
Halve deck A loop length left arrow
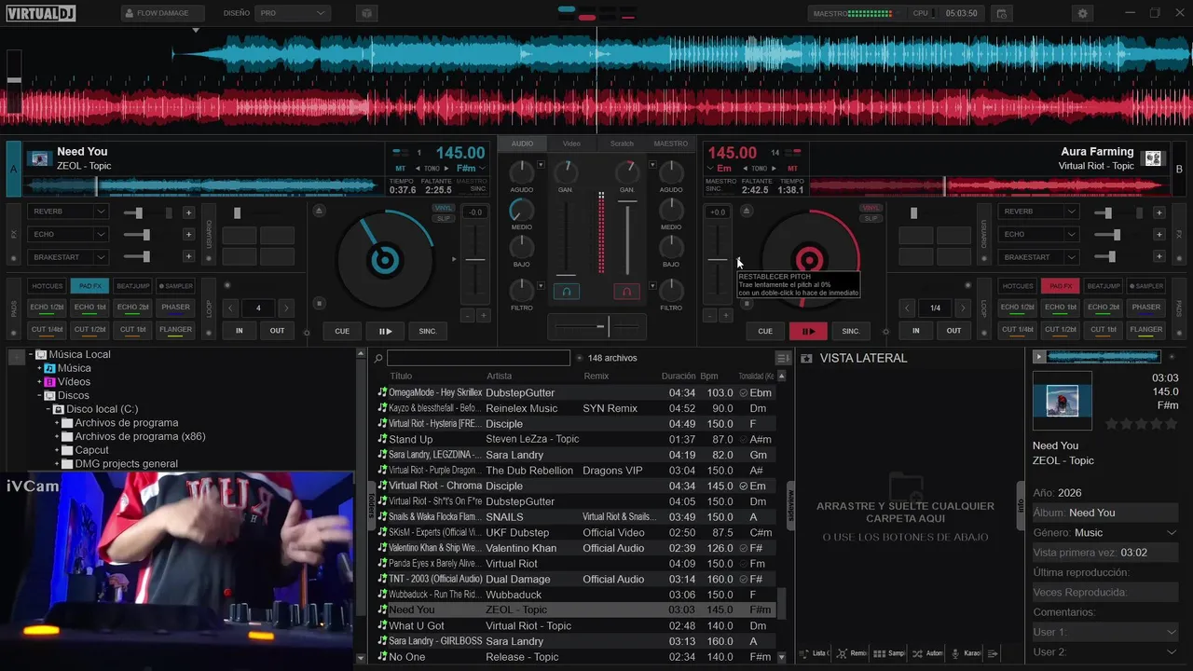click(231, 308)
